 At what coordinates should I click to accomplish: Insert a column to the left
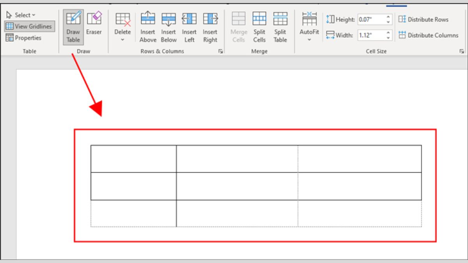[189, 27]
